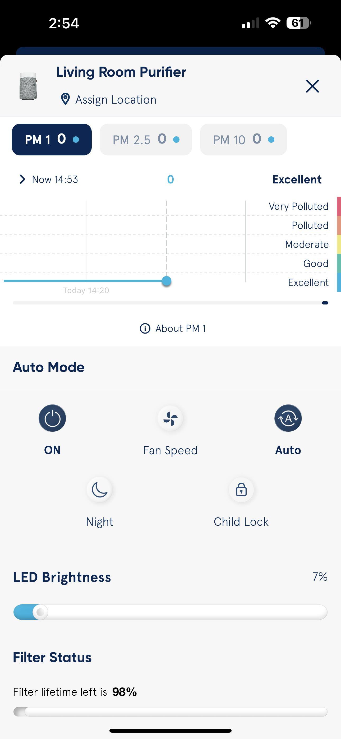
Task: Tap the graph timeline scrollbar thumb
Action: [x=325, y=303]
